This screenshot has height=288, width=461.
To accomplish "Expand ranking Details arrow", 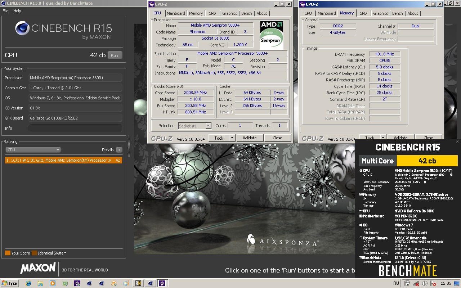I will pos(119,150).
